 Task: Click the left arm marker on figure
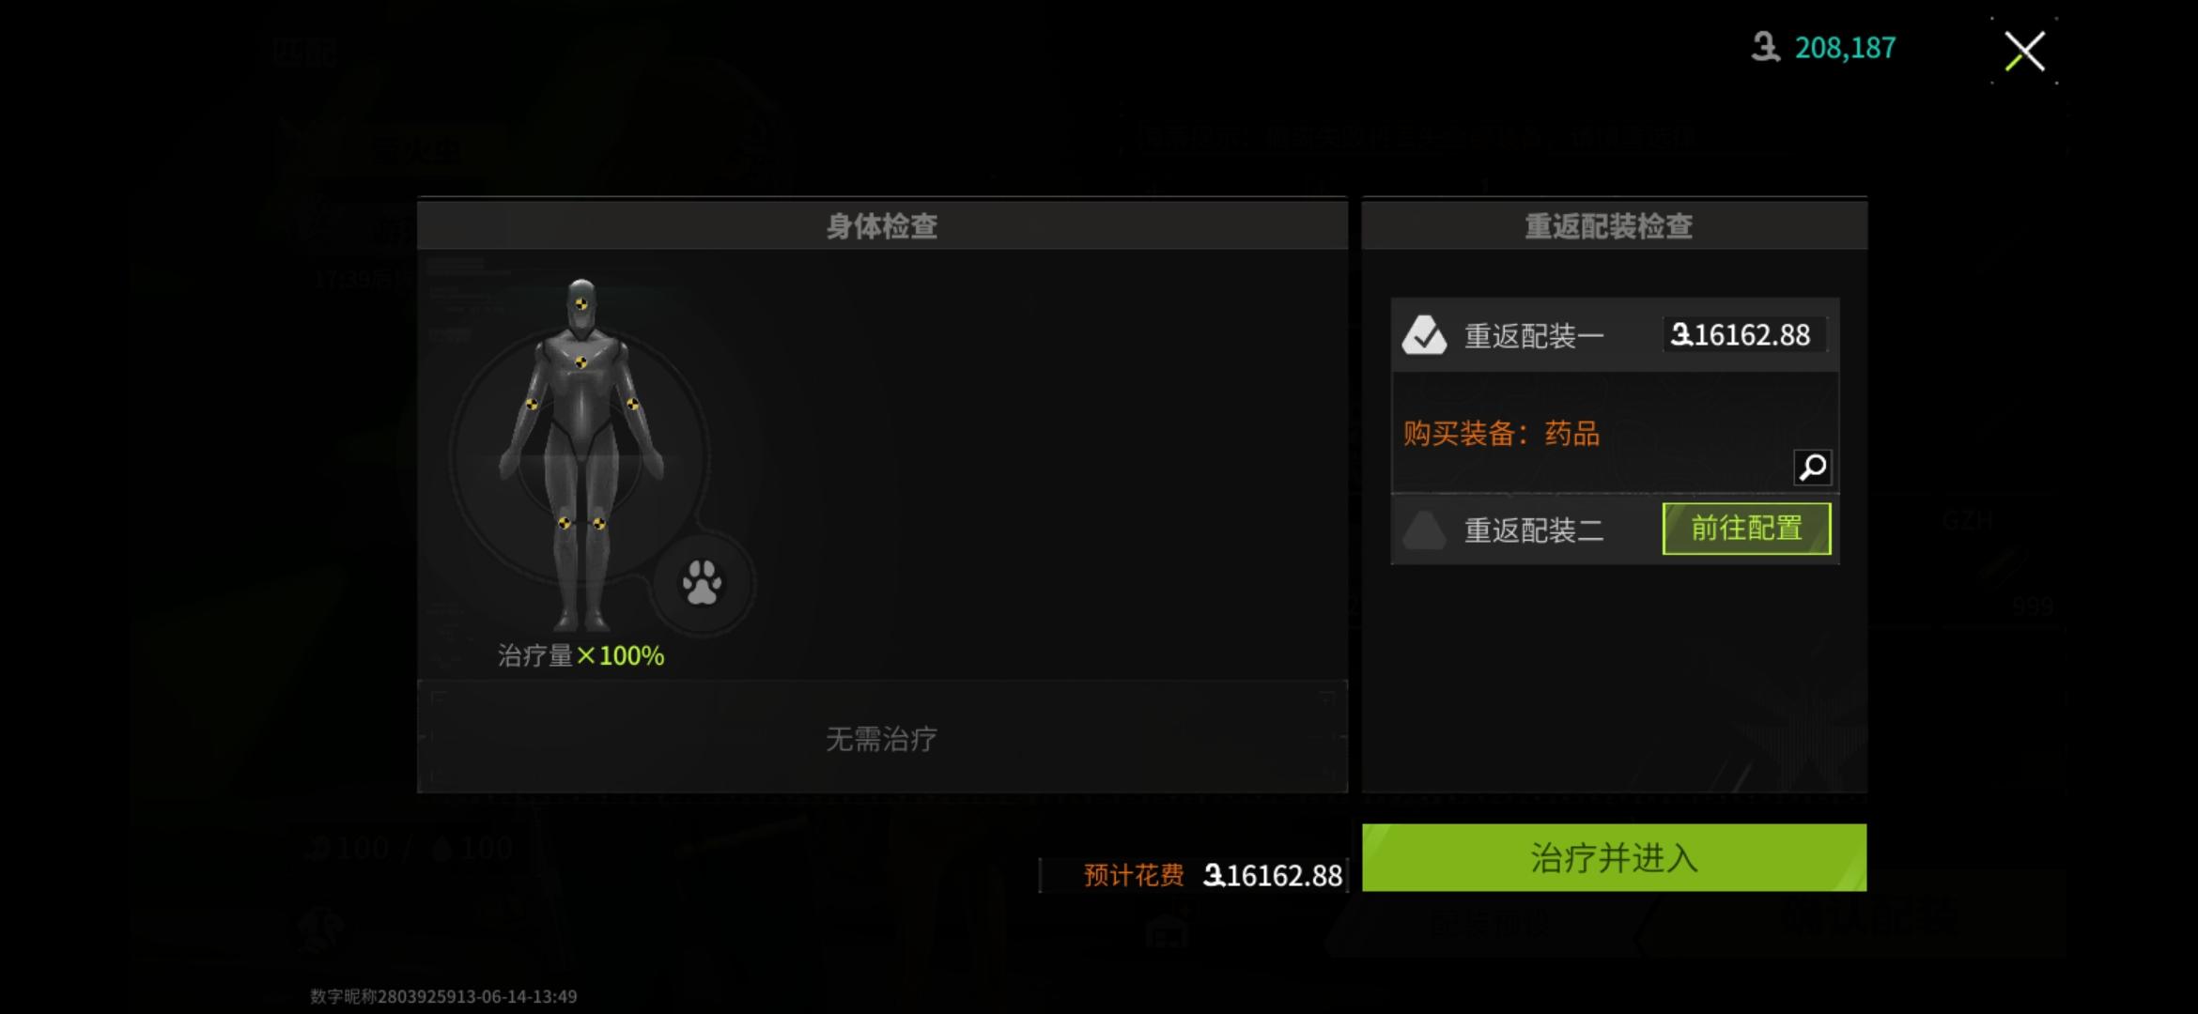(x=532, y=404)
